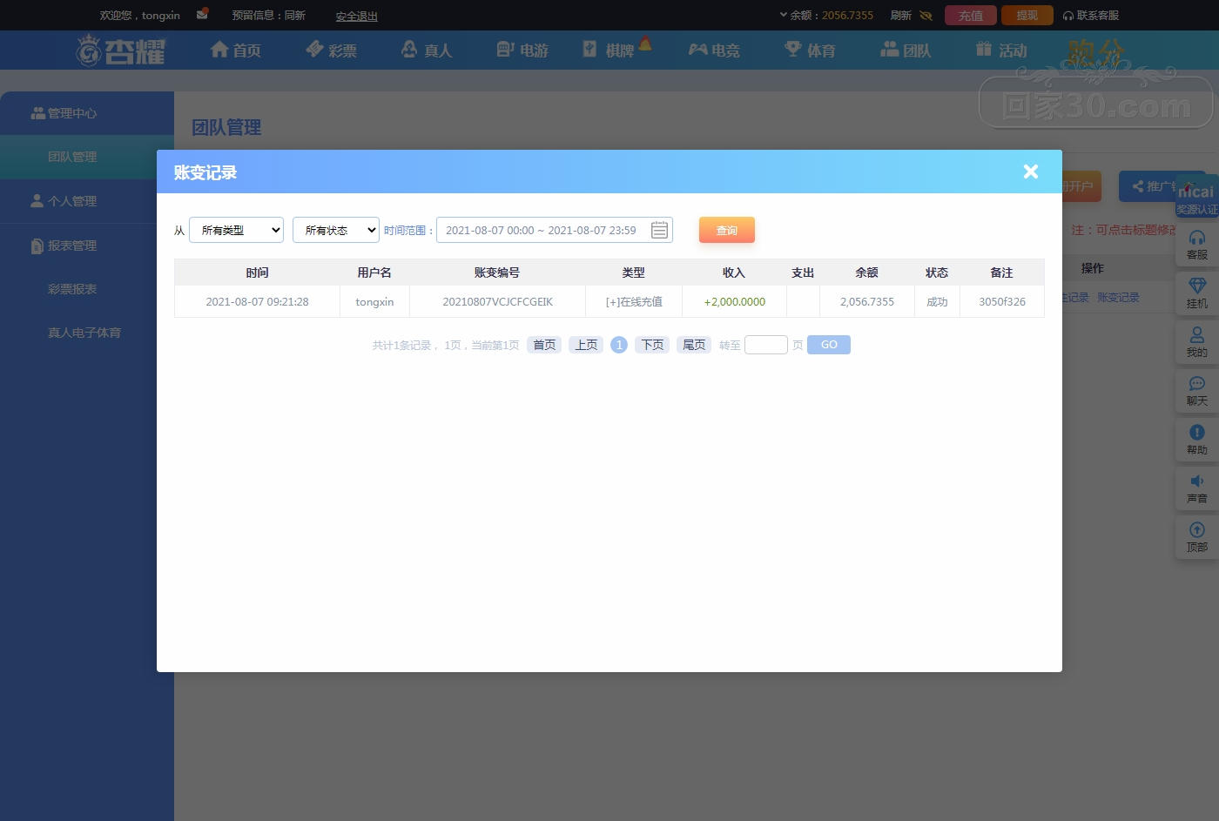Click the blue GO pagination button

coord(829,345)
